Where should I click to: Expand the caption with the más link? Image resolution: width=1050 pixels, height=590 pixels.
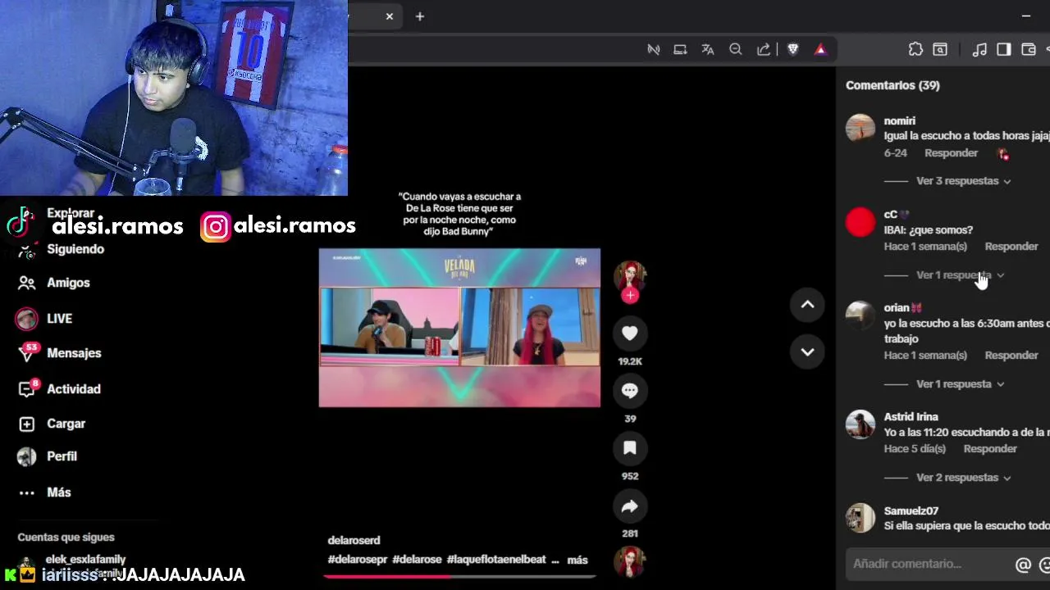577,560
